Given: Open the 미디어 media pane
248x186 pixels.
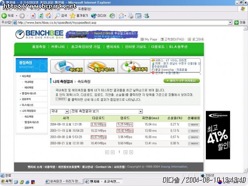Looking at the screenshot, I should [x=99, y=16].
